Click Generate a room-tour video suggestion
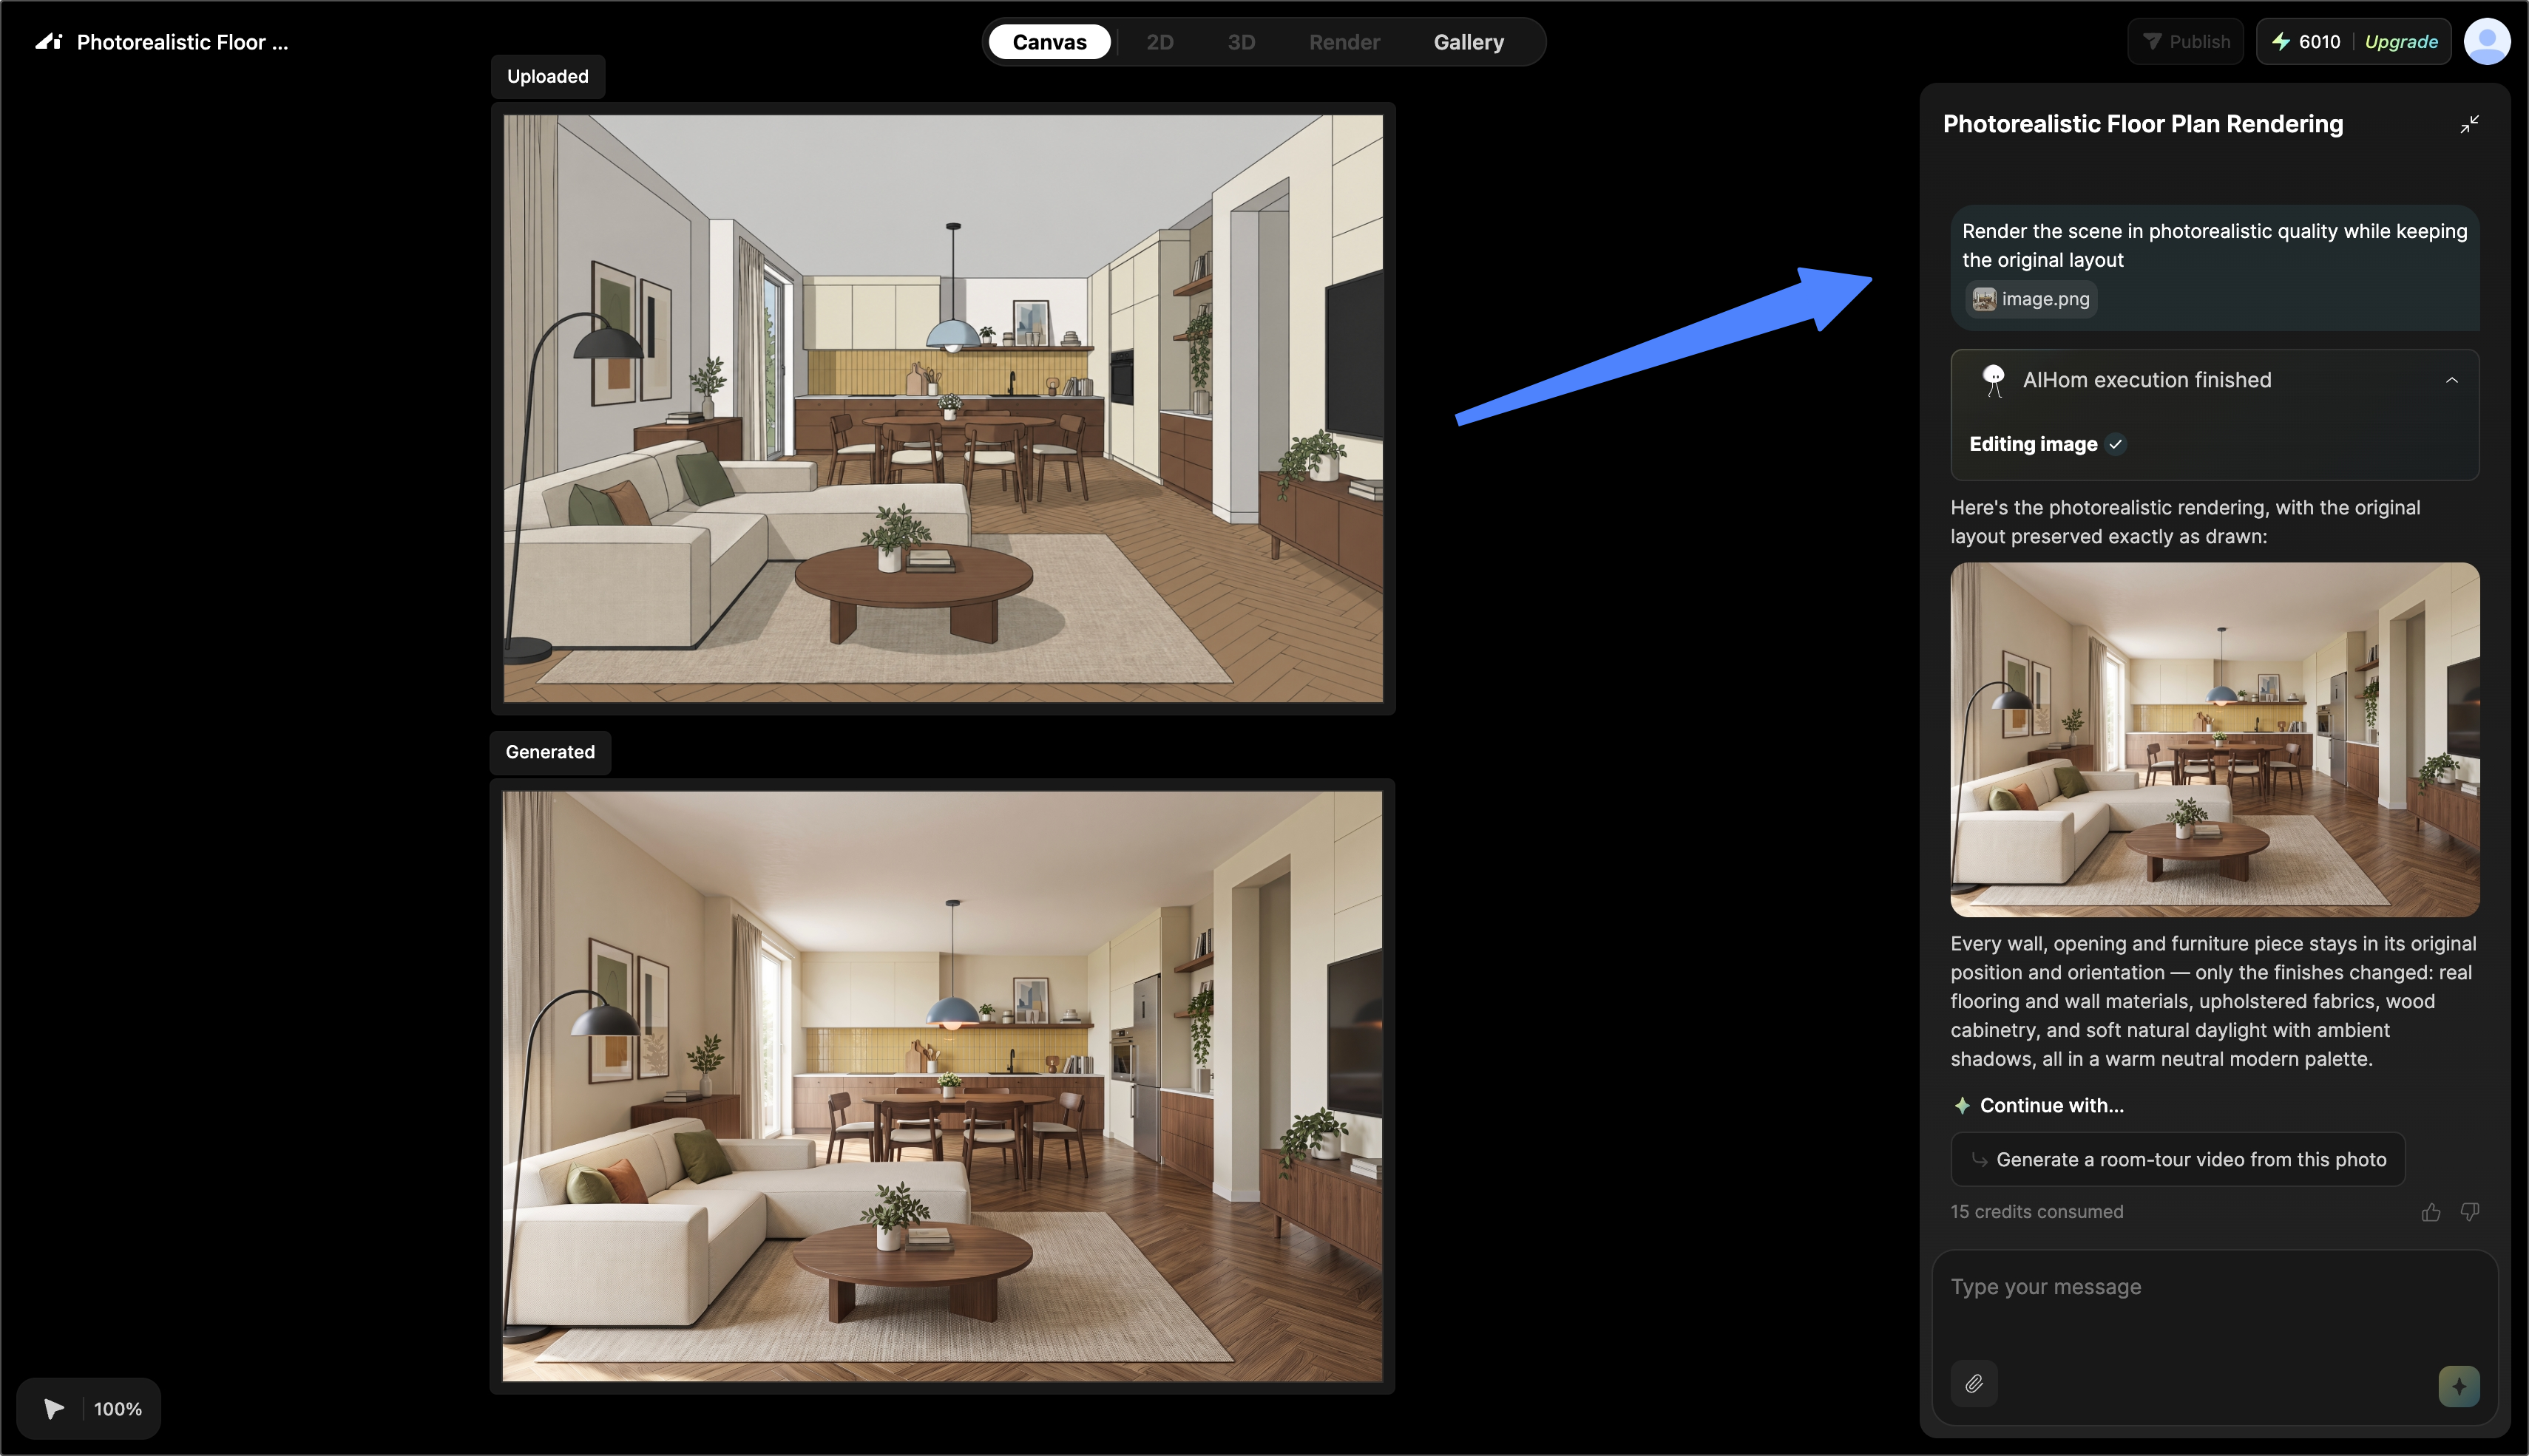The height and width of the screenshot is (1456, 2529). (x=2178, y=1159)
